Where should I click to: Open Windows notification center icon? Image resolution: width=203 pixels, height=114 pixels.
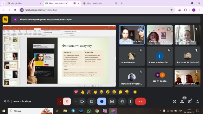pos(198,111)
